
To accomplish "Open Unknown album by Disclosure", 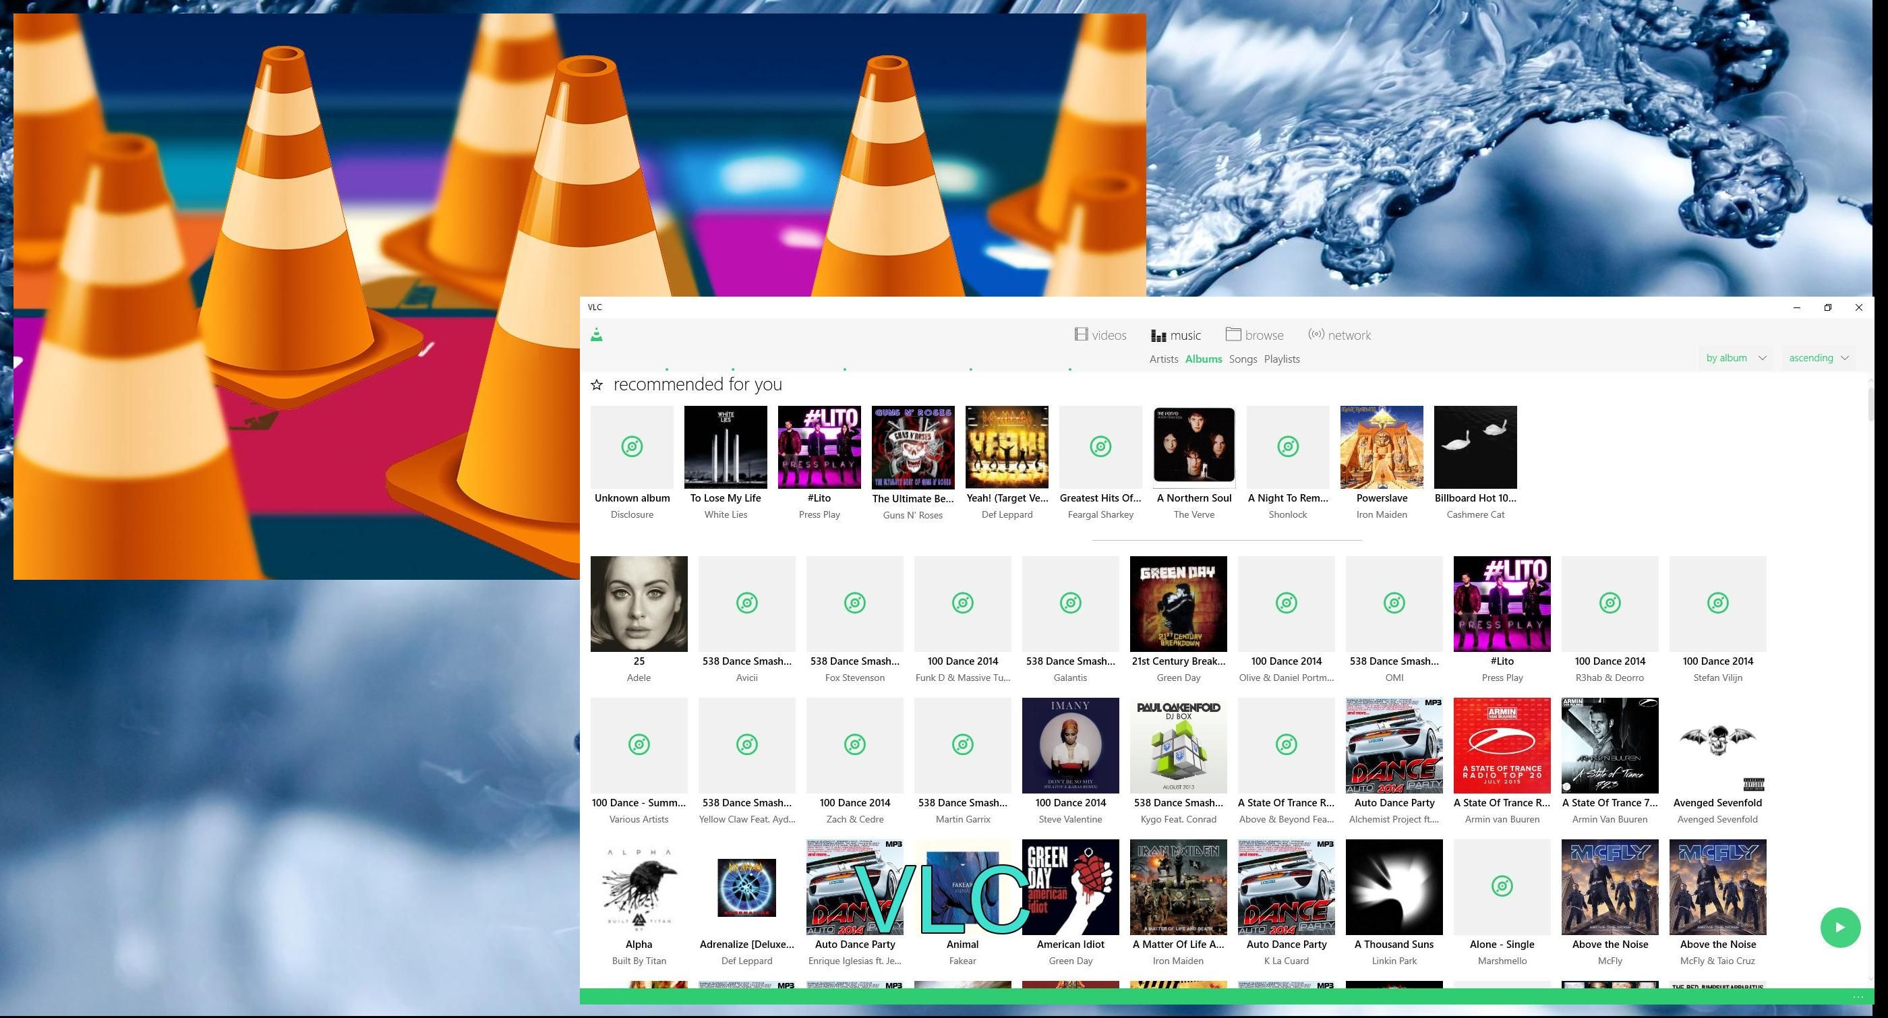I will [632, 447].
